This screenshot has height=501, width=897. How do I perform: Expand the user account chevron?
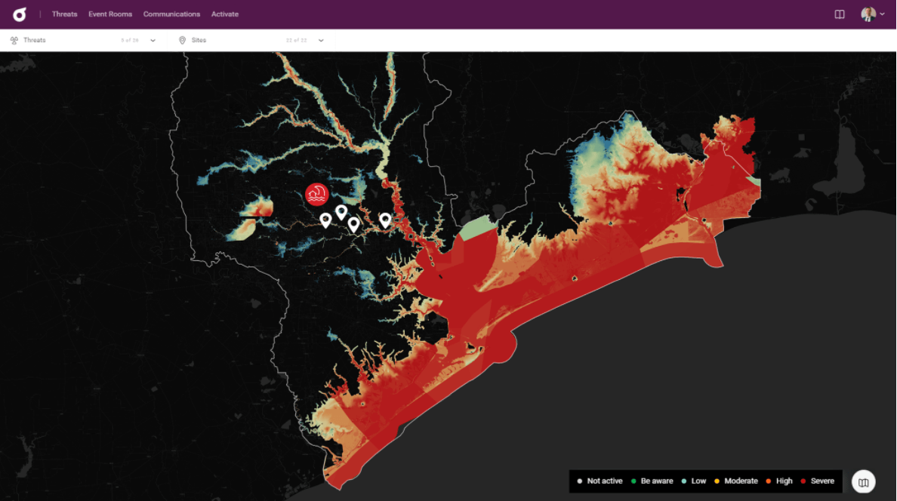882,14
